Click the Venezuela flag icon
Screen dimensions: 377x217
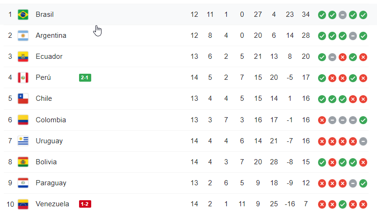[x=23, y=204]
